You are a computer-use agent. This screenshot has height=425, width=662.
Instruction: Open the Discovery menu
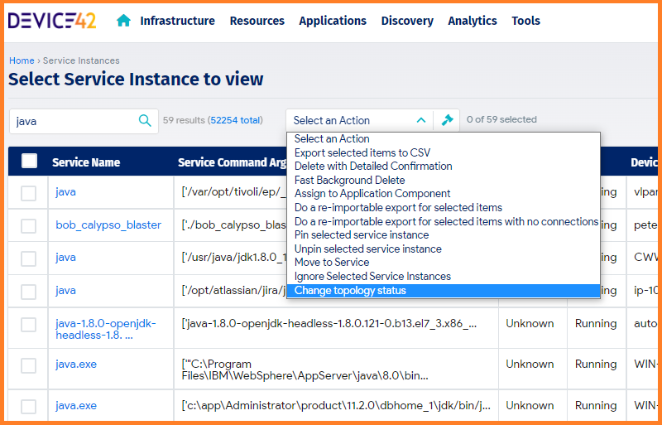click(406, 21)
